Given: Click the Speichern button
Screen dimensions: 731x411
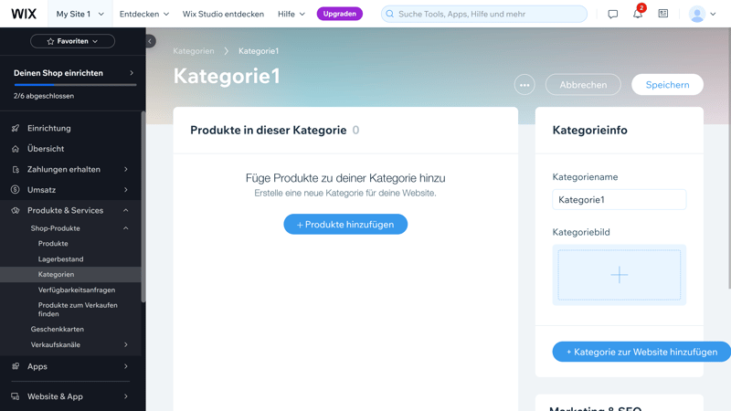Looking at the screenshot, I should (x=667, y=85).
